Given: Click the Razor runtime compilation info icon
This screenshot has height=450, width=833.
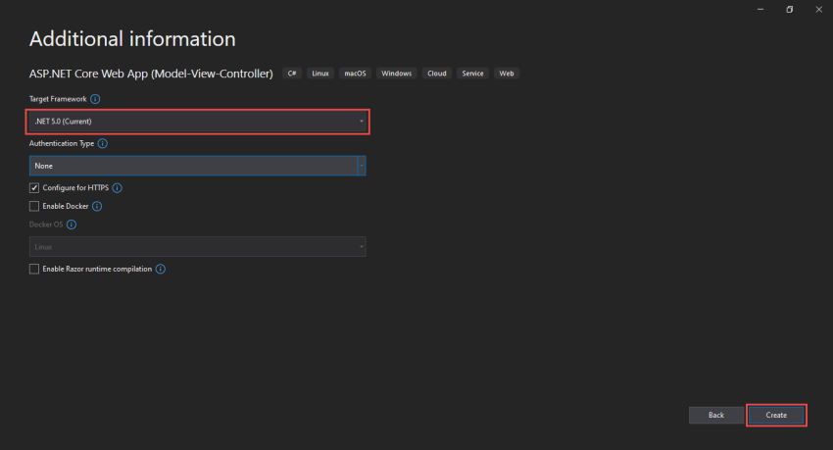Looking at the screenshot, I should point(161,270).
